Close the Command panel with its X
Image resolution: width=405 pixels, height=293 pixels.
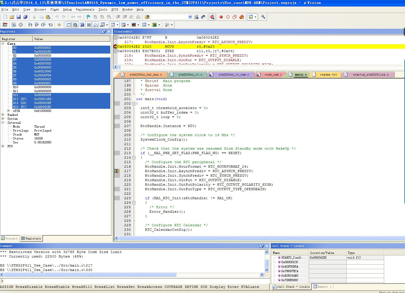click(267, 246)
